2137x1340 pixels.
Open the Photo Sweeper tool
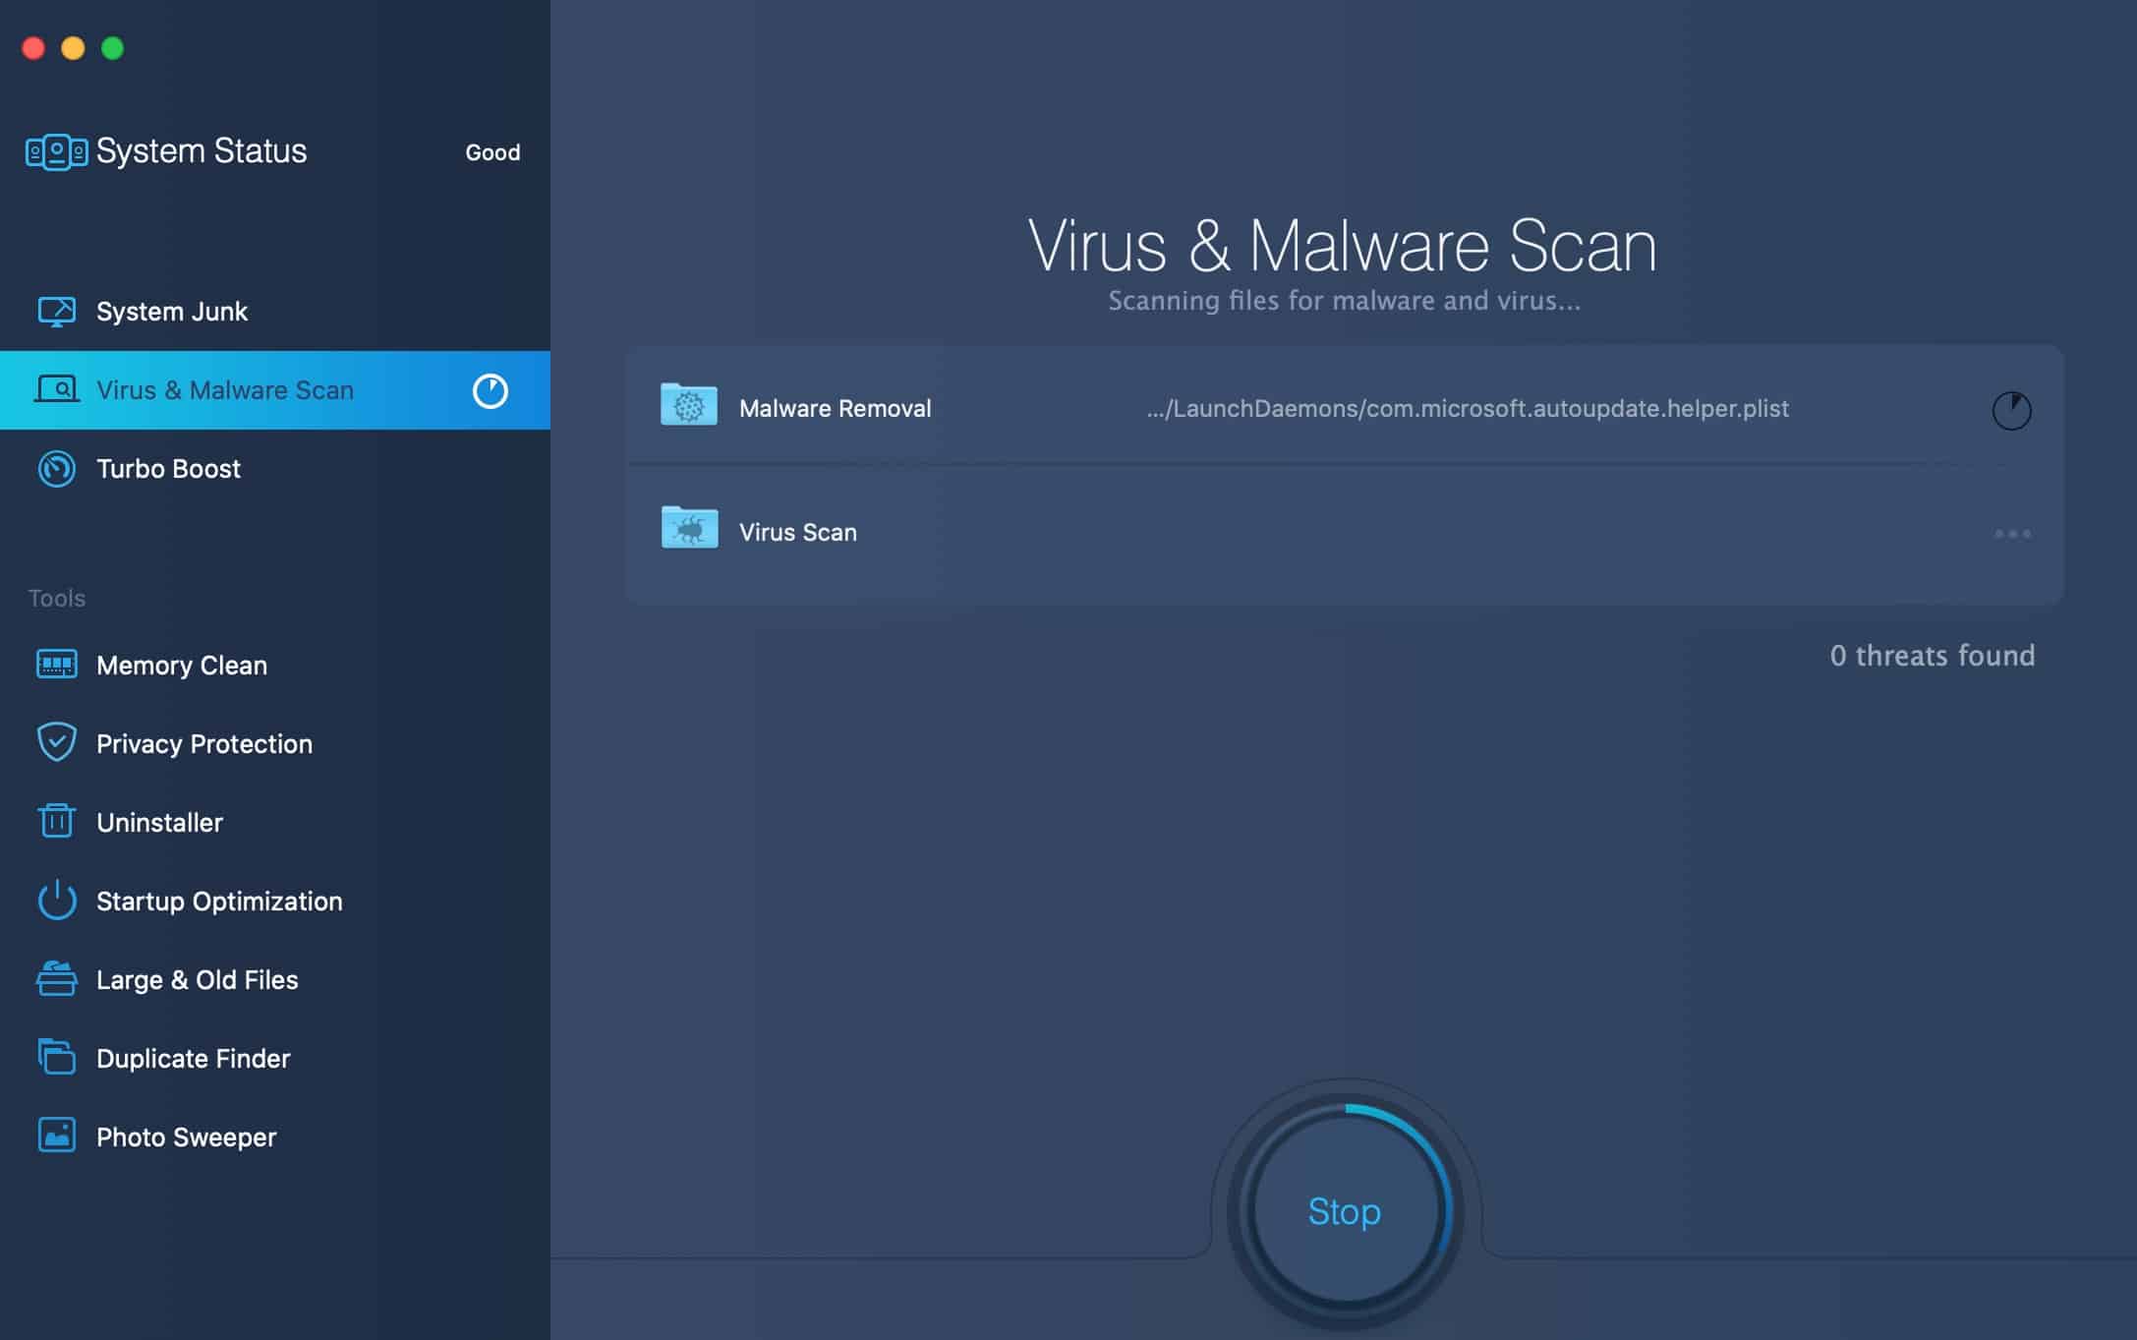tap(185, 1136)
